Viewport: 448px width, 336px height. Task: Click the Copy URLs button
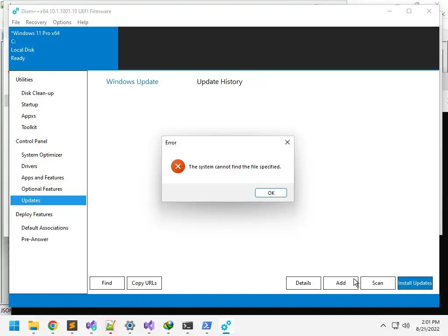[x=144, y=283]
